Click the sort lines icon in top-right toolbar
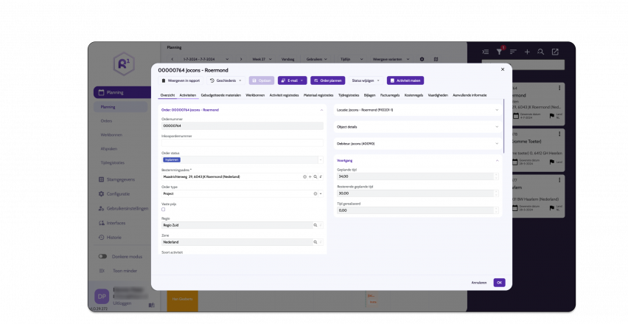 tap(513, 52)
